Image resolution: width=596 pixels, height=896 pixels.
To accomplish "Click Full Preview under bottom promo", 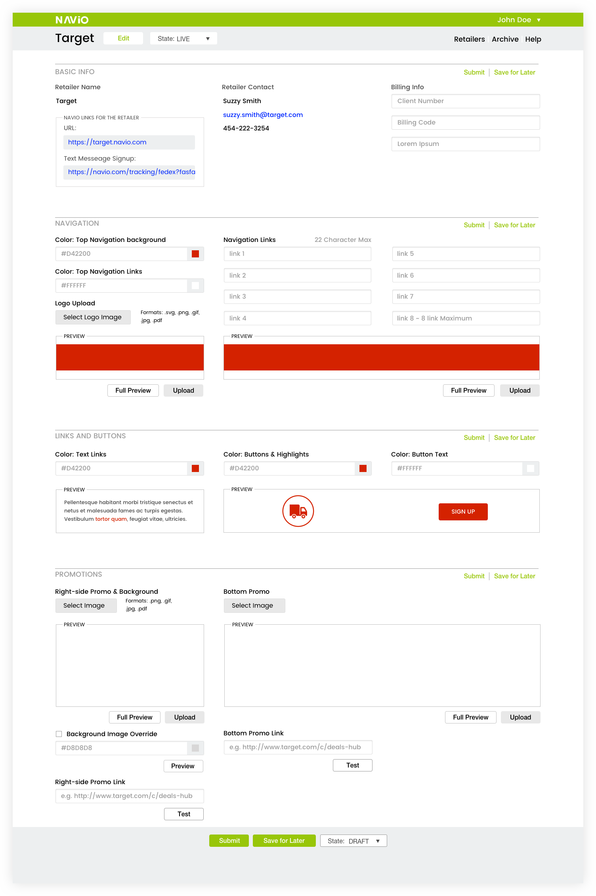I will pos(471,717).
